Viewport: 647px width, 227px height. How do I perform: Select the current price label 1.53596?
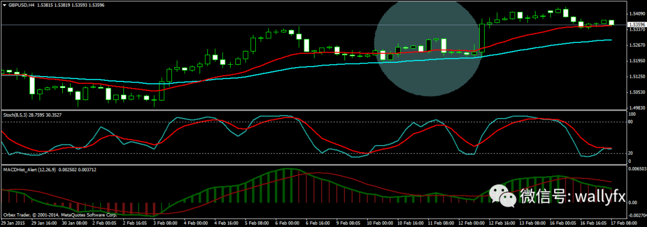point(636,25)
